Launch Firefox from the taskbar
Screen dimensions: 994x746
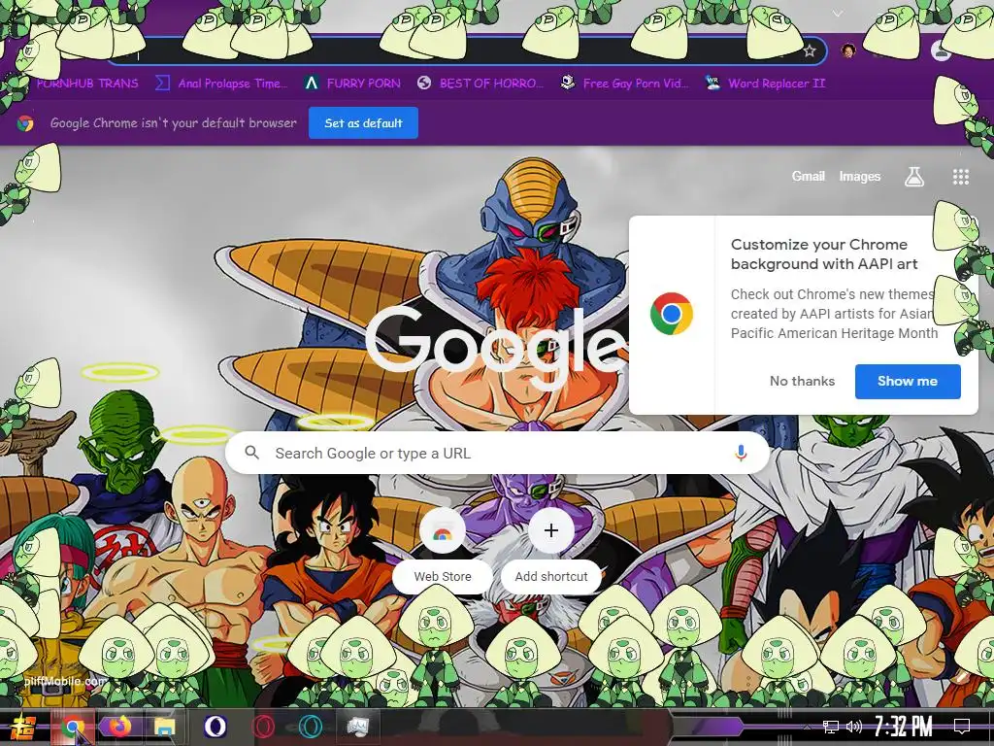[x=118, y=726]
